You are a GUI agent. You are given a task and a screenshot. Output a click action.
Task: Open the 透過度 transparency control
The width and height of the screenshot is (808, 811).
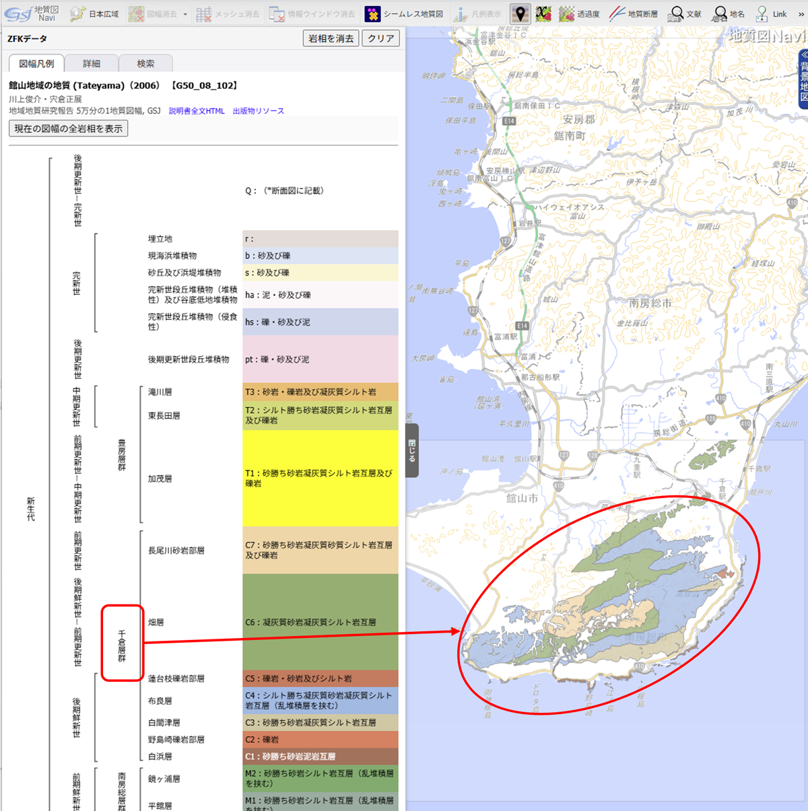click(579, 13)
